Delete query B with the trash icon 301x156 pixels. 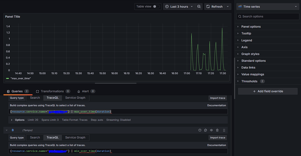217,130
